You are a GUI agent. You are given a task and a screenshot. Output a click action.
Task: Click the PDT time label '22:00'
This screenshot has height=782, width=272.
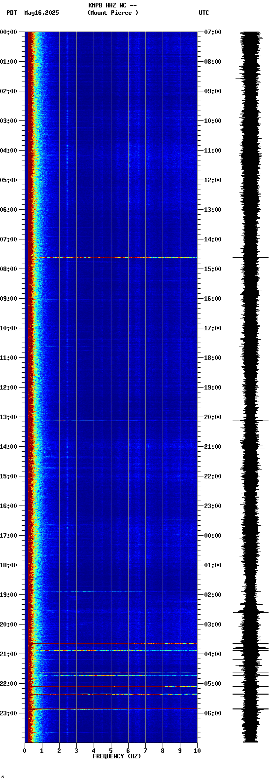click(8, 684)
